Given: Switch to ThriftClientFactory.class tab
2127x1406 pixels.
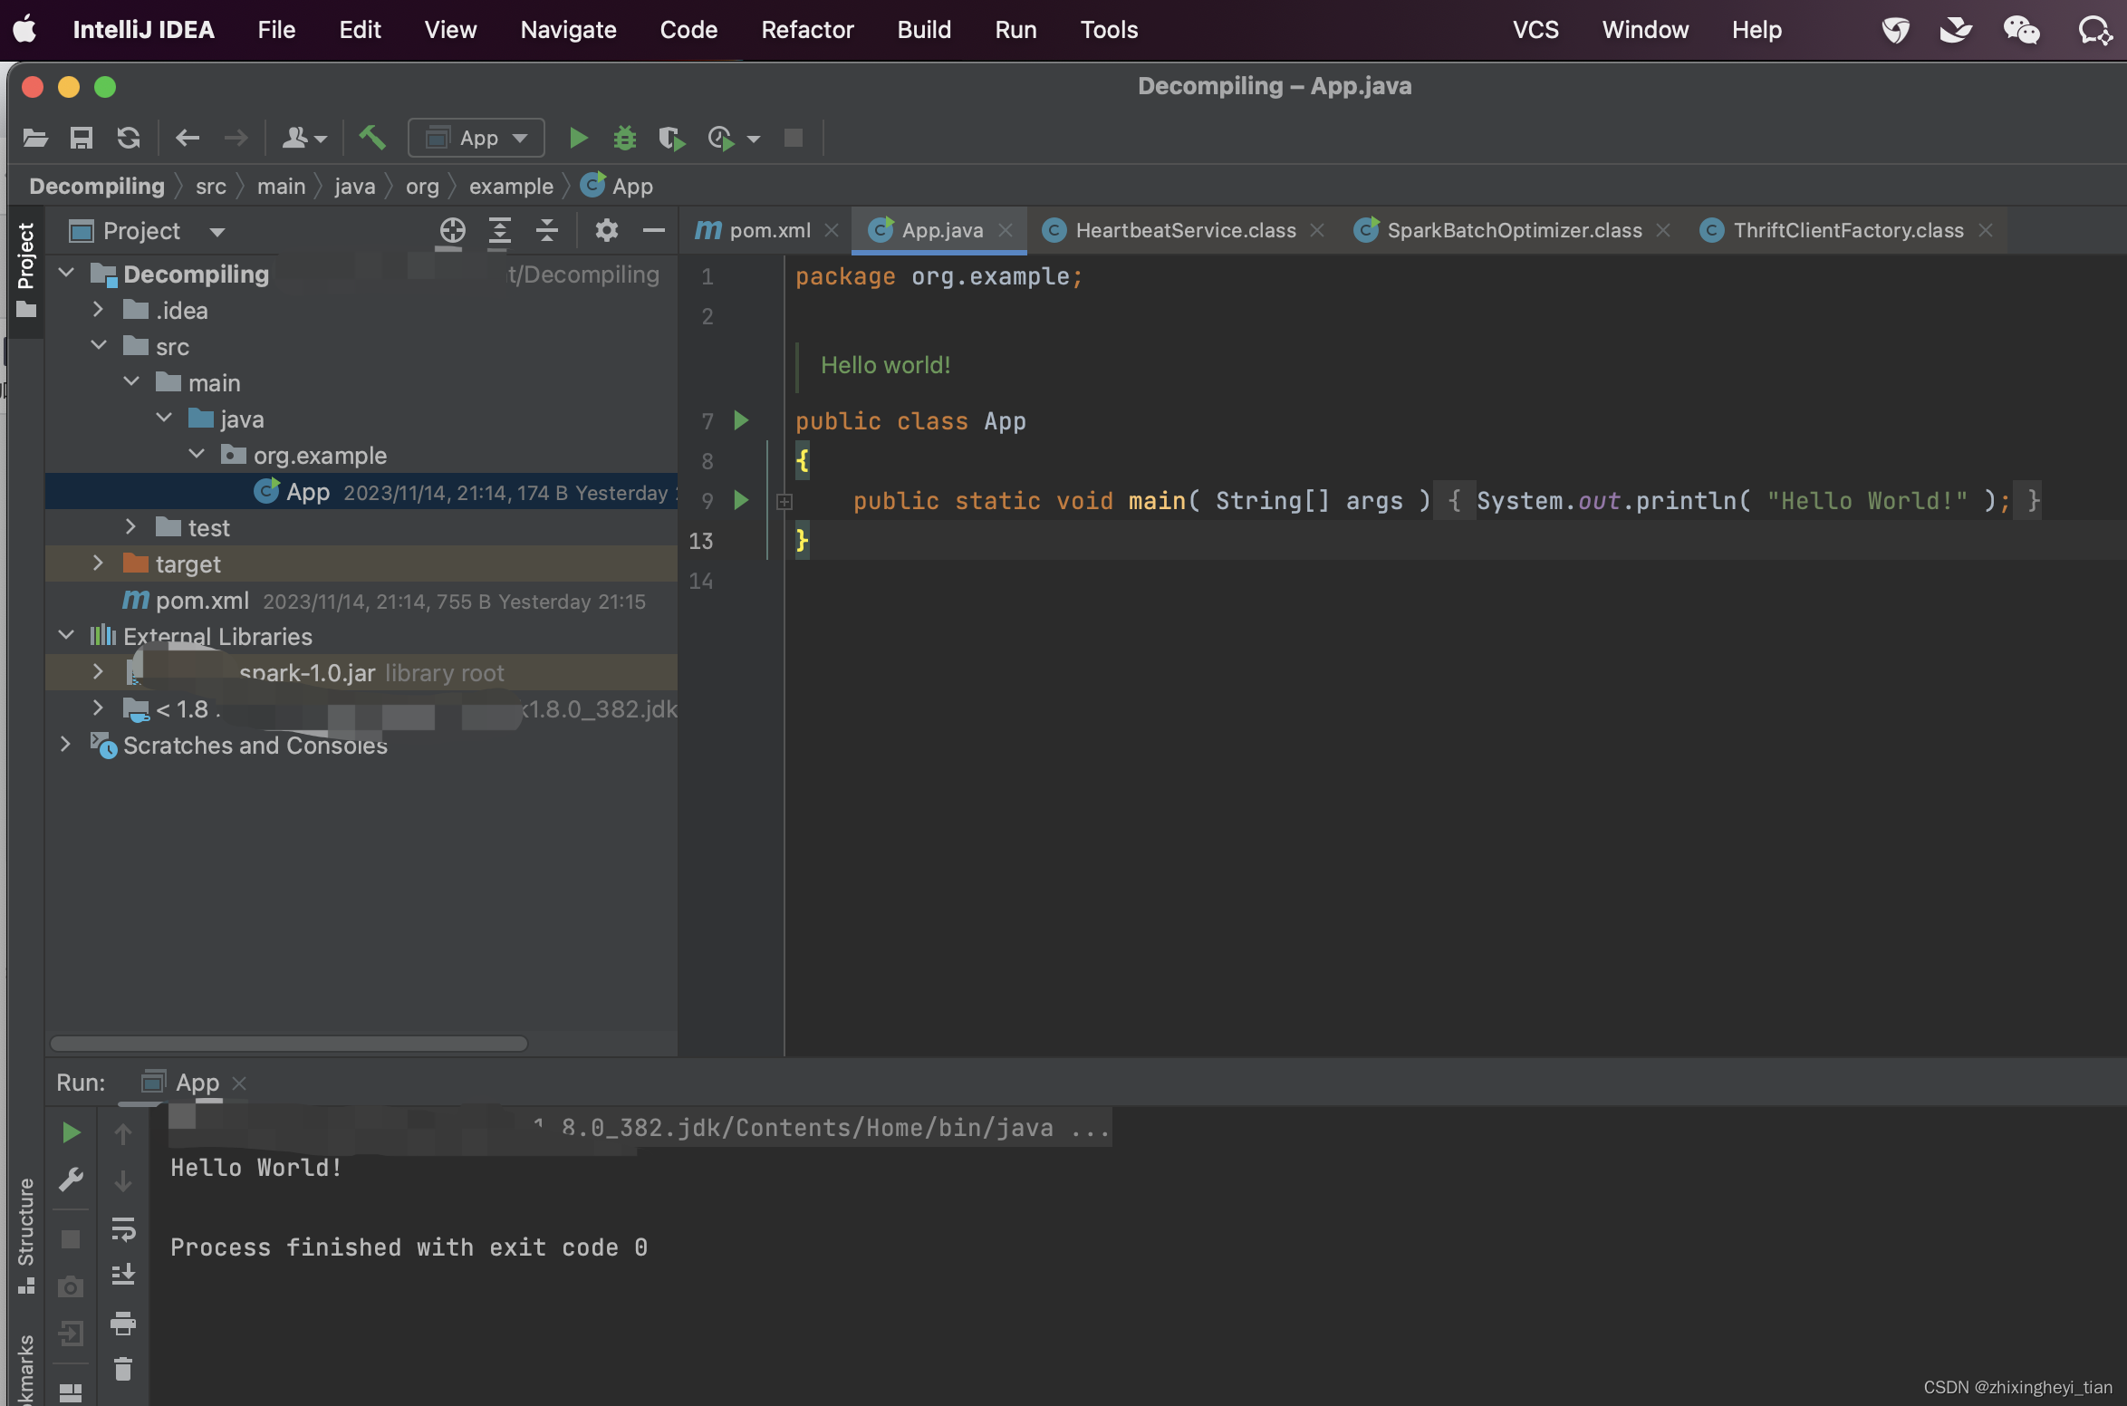Looking at the screenshot, I should click(x=1848, y=230).
